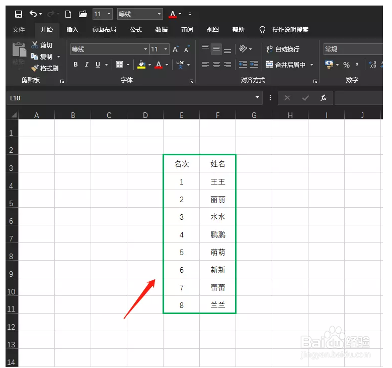
Task: Click the percent style icon
Action: point(346,65)
